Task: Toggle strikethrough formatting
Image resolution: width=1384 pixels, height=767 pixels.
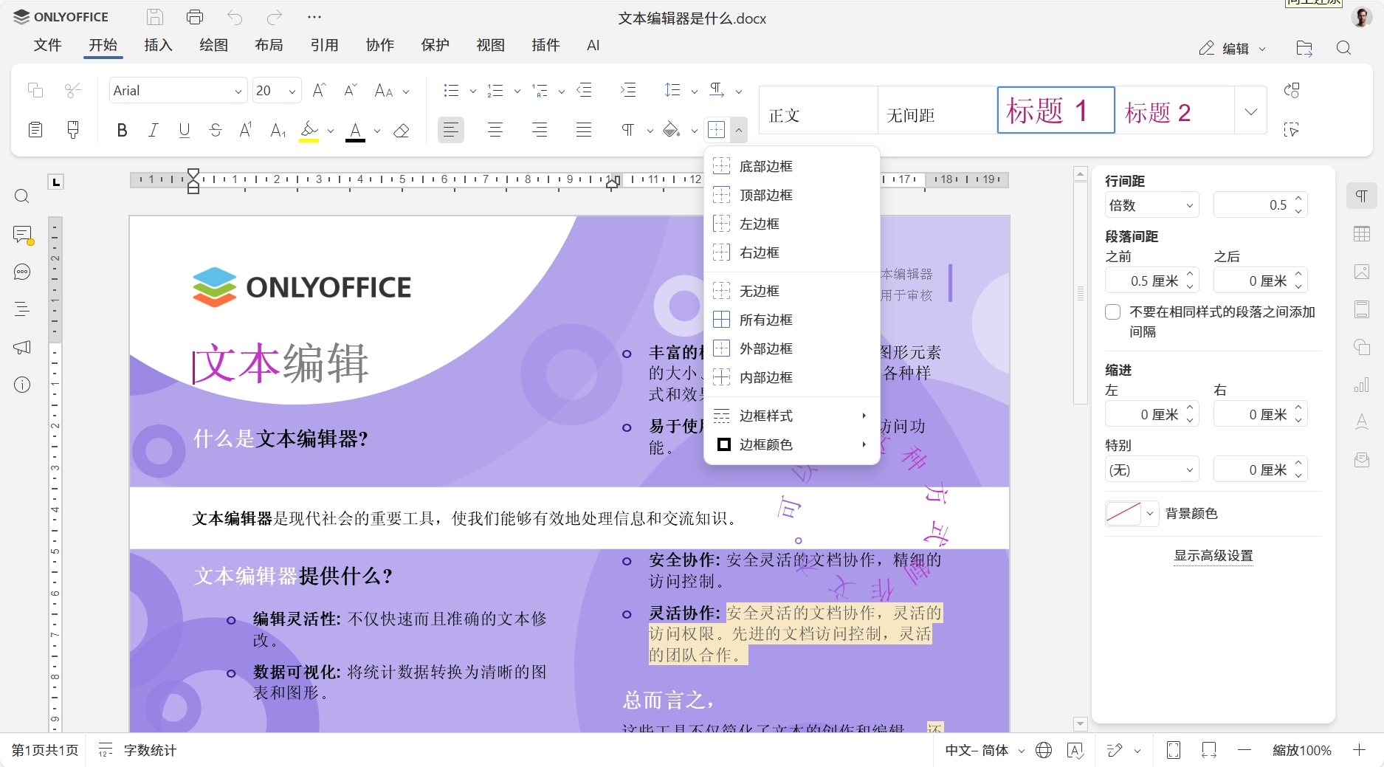Action: tap(216, 131)
